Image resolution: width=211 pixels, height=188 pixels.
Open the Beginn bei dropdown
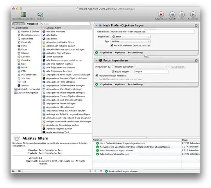pyautogui.click(x=131, y=37)
